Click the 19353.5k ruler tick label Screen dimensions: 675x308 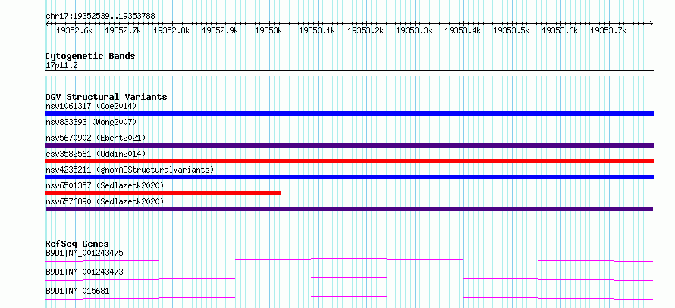511,31
